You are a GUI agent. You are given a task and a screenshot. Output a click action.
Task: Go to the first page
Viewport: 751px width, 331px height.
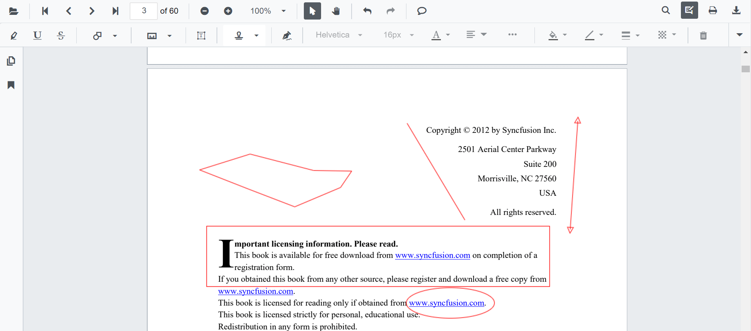(45, 11)
